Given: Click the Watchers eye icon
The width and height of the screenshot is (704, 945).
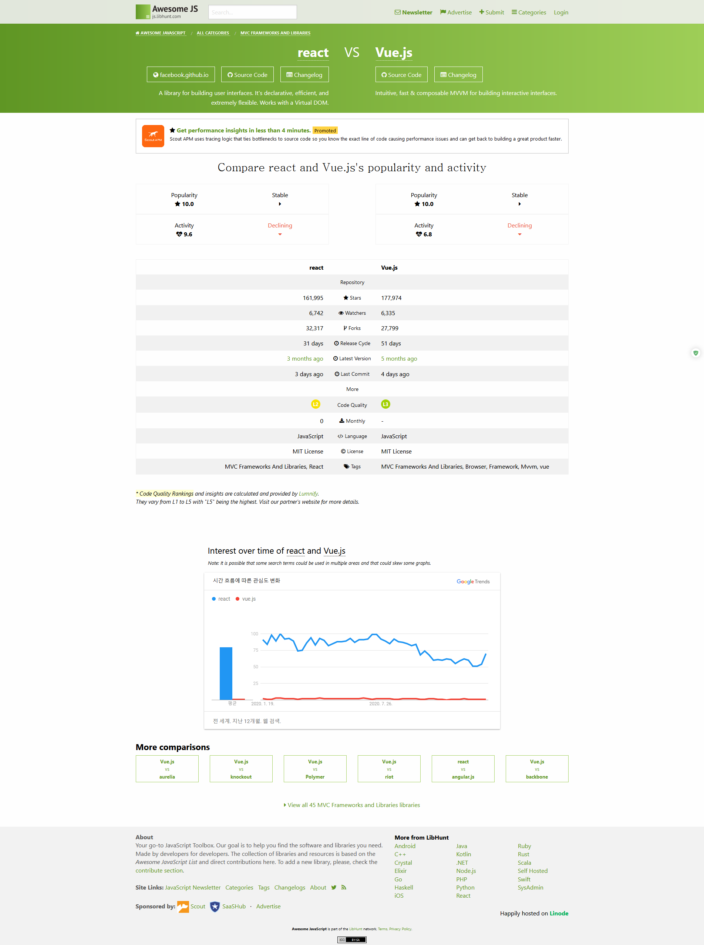Looking at the screenshot, I should click(341, 313).
